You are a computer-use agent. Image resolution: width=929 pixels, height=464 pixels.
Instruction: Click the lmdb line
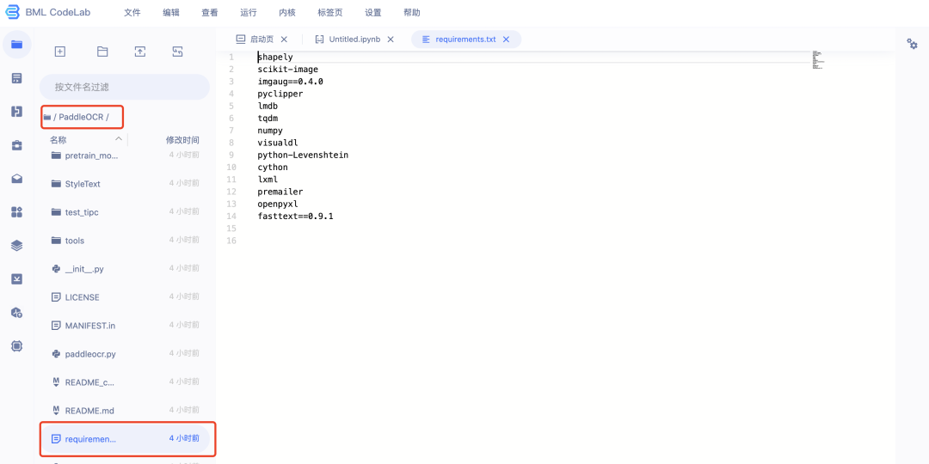(268, 106)
